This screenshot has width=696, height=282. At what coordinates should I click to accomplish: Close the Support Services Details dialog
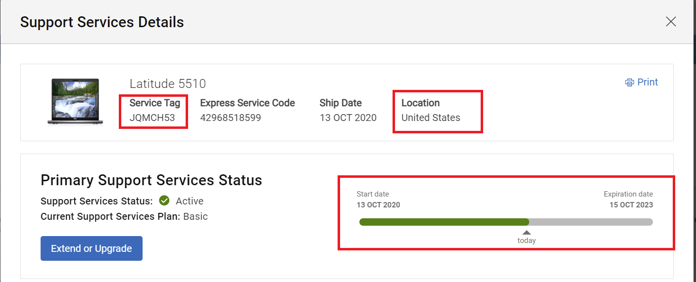pyautogui.click(x=671, y=21)
